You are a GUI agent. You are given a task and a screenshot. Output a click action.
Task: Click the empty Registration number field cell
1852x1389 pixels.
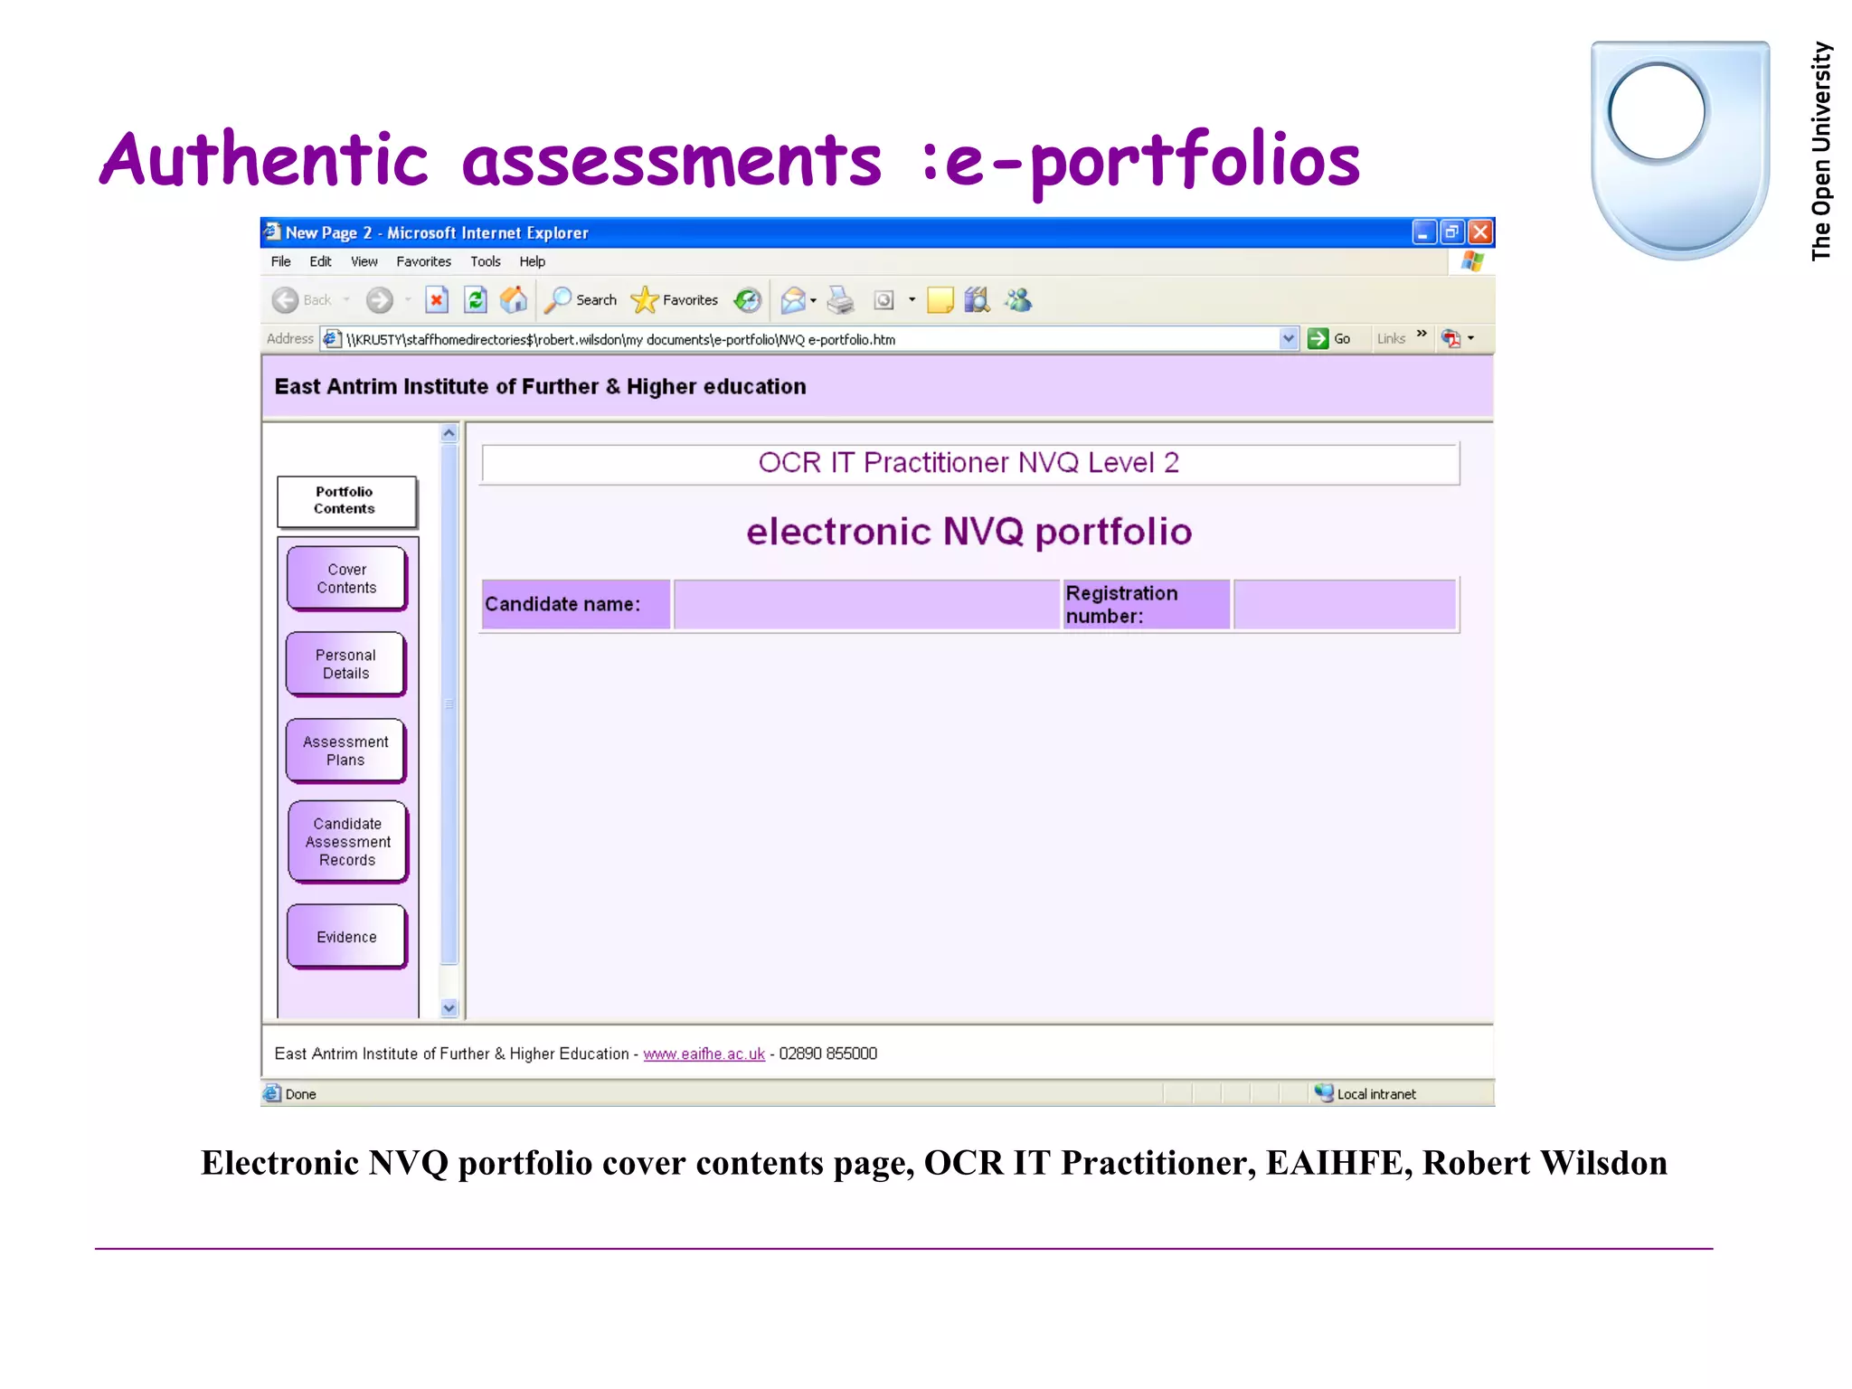click(1345, 604)
